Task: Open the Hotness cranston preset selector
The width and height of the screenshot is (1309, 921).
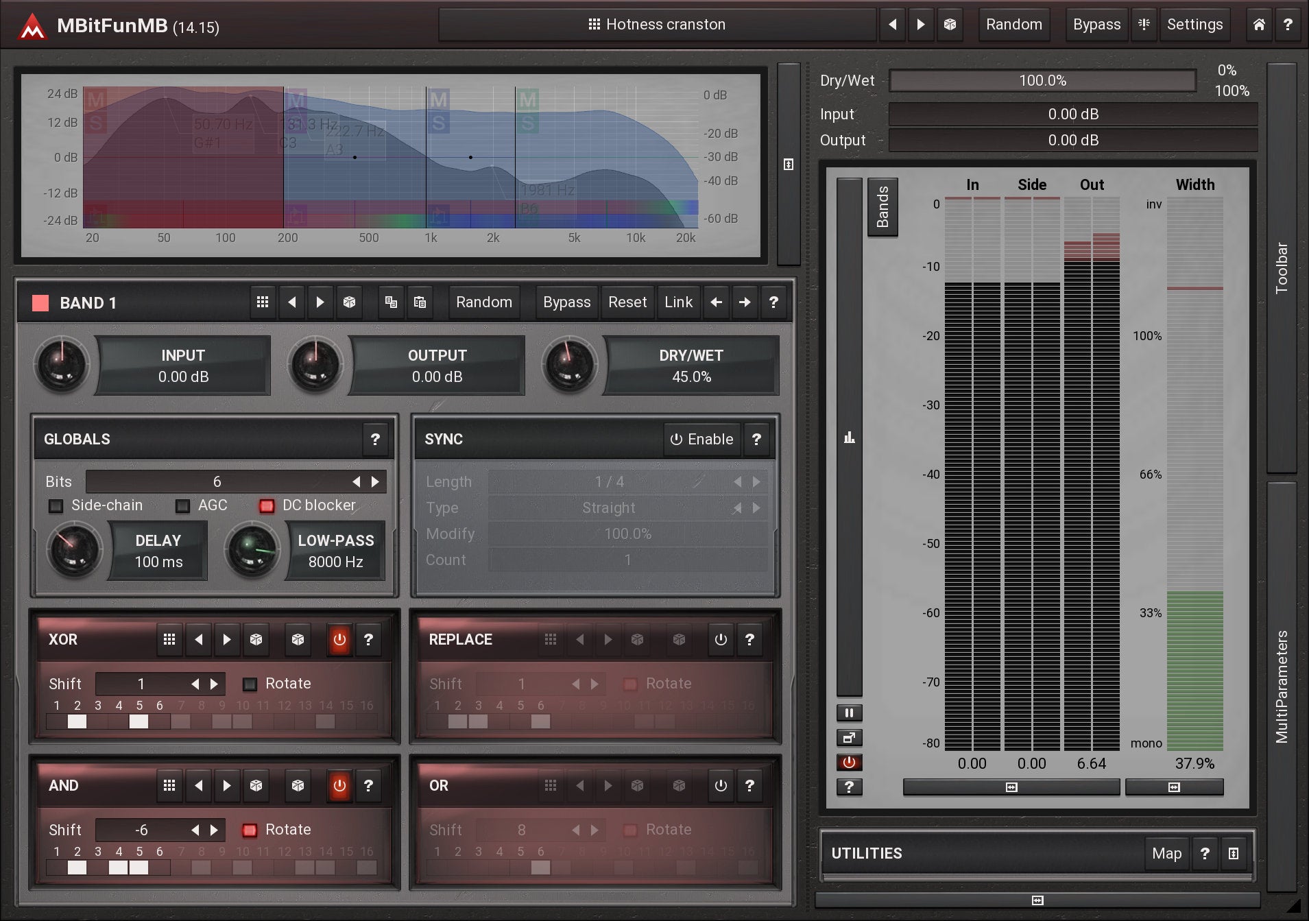Action: point(657,25)
